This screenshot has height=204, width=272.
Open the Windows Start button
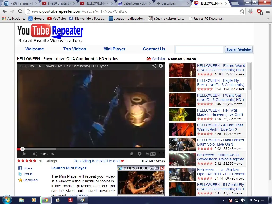pyautogui.click(x=7, y=200)
